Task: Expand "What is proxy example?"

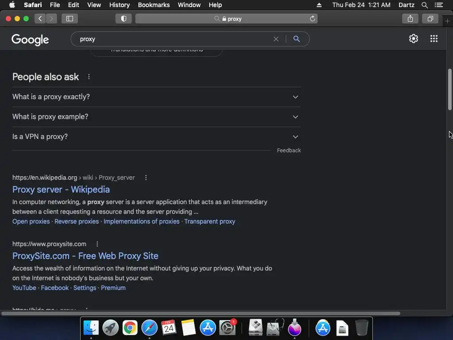Action: coord(156,117)
